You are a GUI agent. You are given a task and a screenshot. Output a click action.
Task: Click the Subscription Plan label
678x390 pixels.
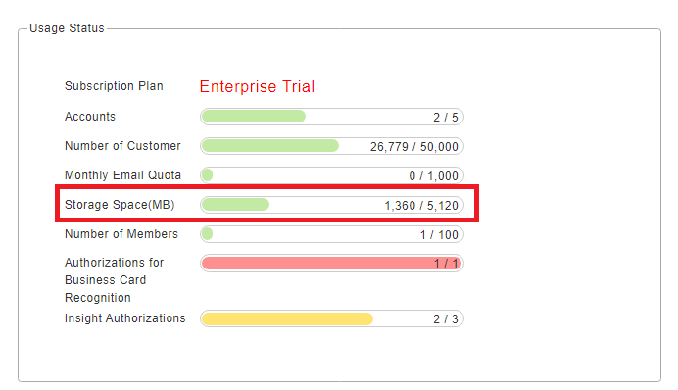[x=114, y=86]
